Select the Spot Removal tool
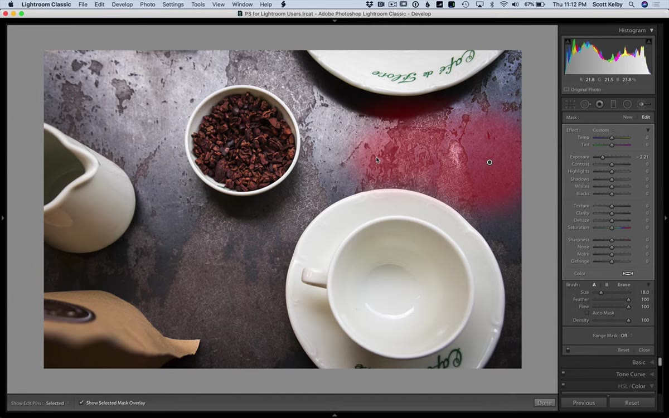 [585, 104]
